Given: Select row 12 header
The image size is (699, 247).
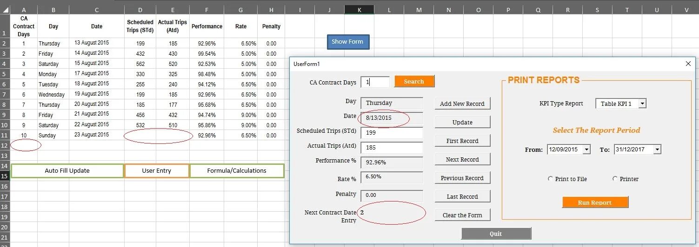Looking at the screenshot, I should [x=5, y=145].
